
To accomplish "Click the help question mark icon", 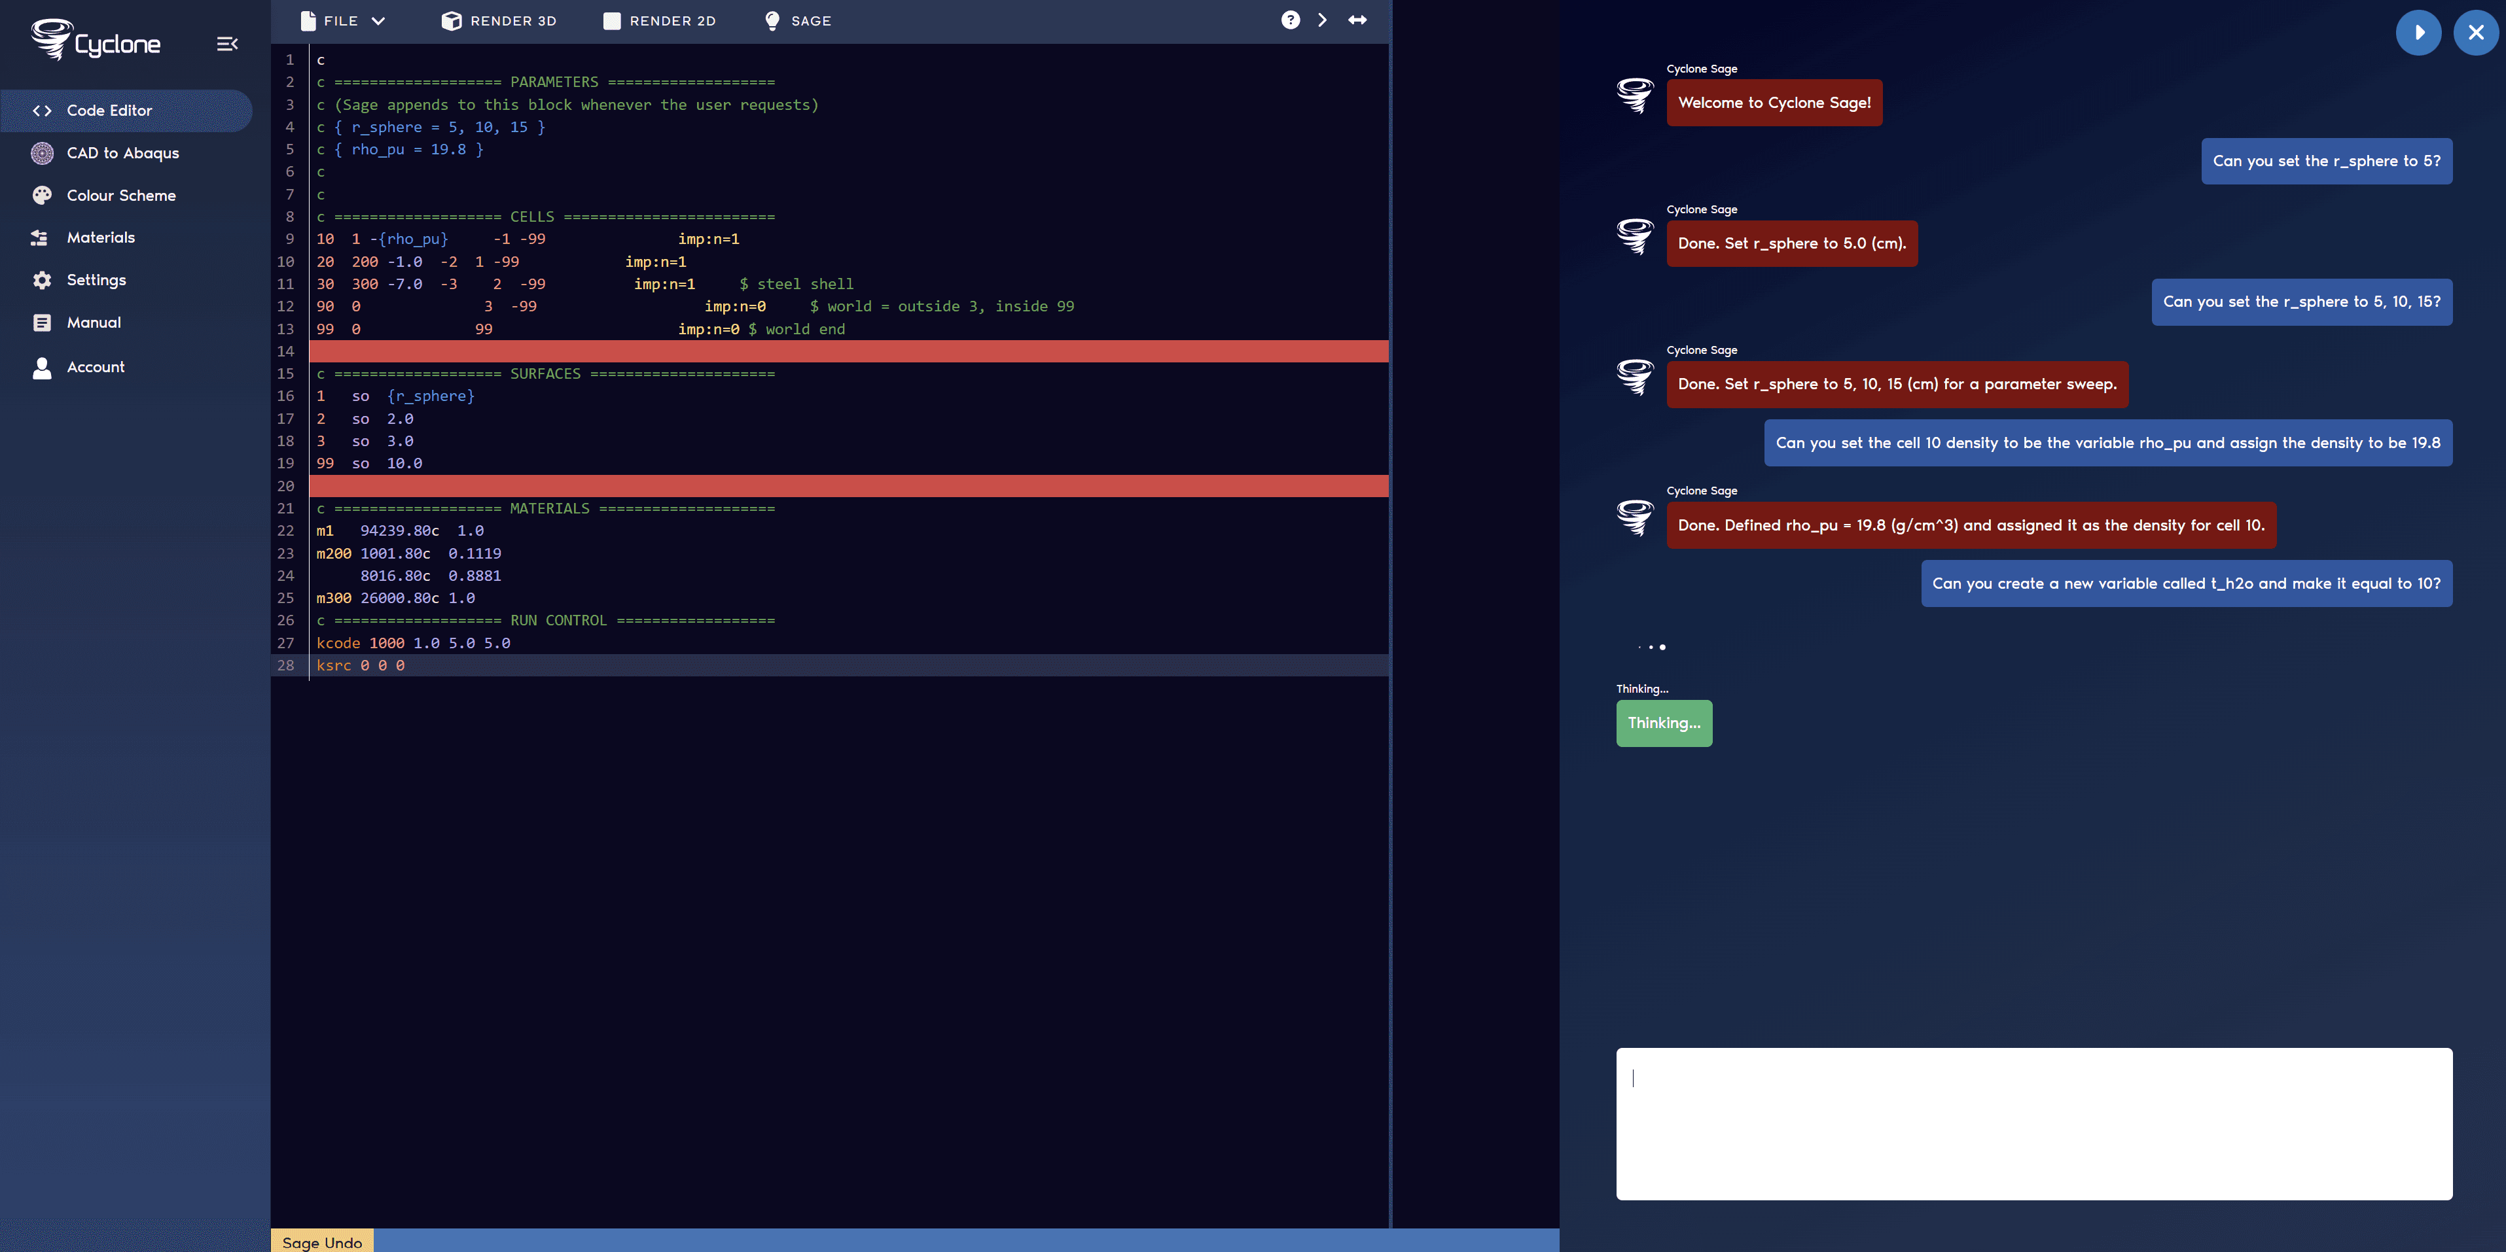I will [x=1290, y=20].
